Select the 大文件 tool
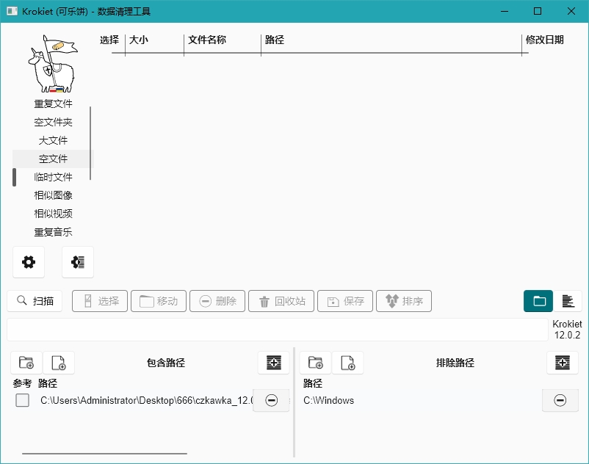The width and height of the screenshot is (589, 464). pos(53,140)
